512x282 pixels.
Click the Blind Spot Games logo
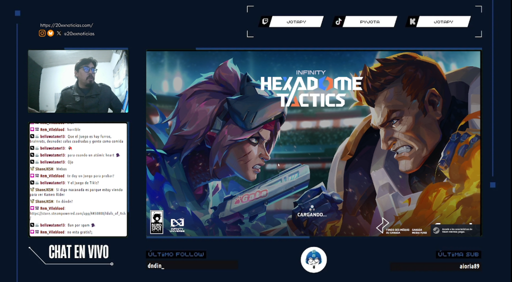coord(156,222)
